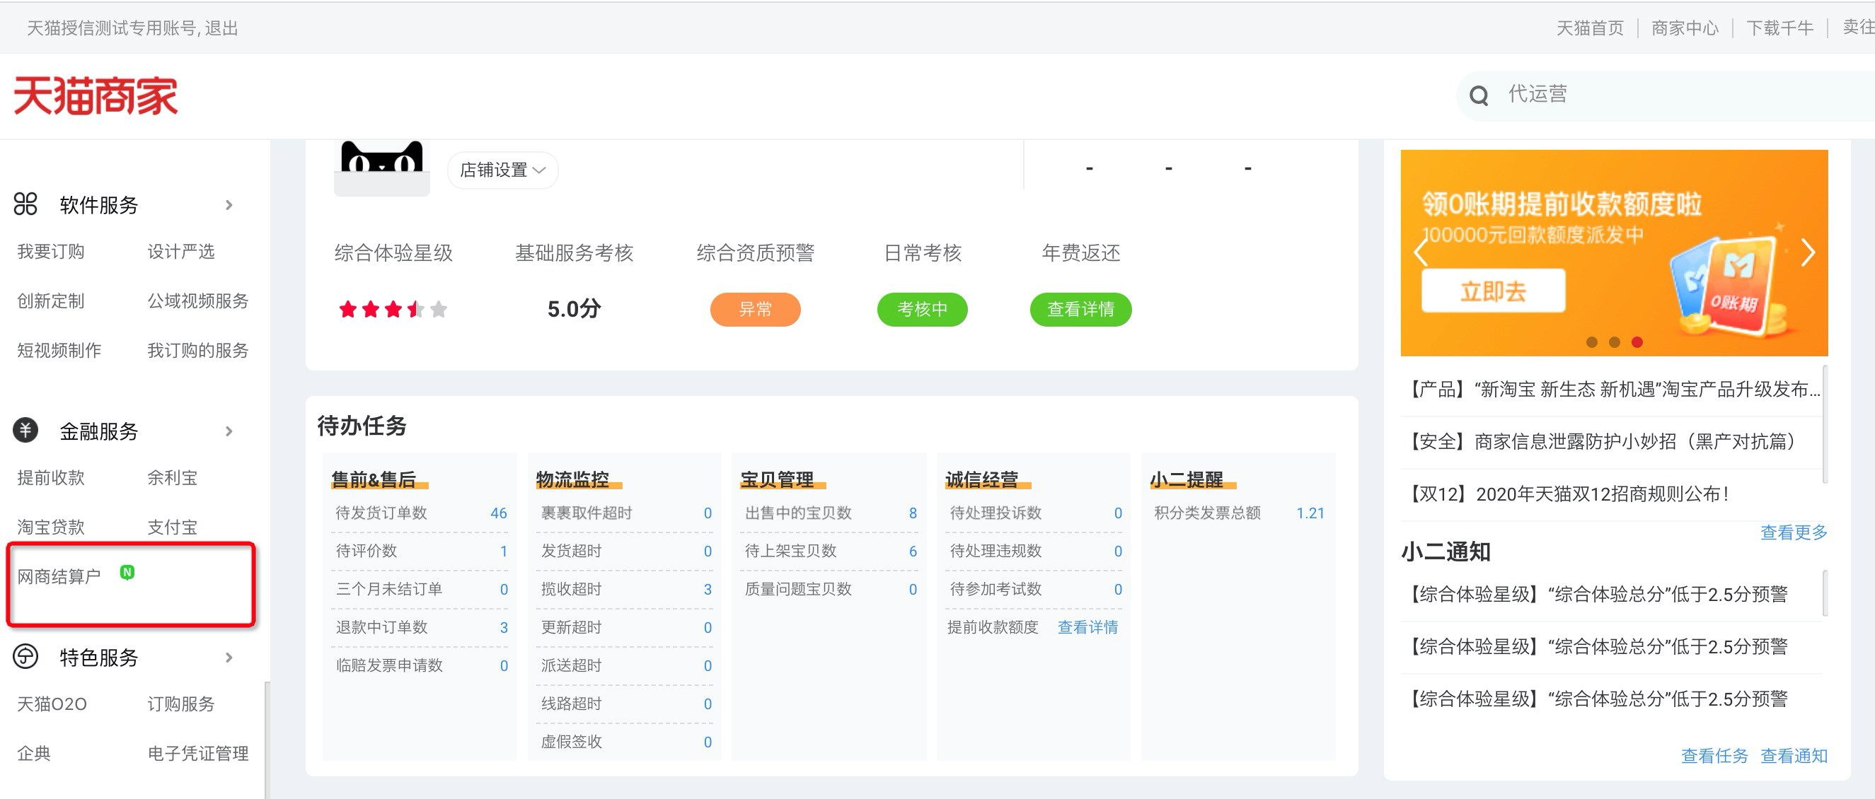
Task: Open 淘宝贷款 in sidebar
Action: pos(51,527)
